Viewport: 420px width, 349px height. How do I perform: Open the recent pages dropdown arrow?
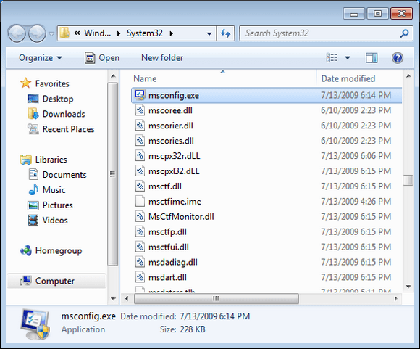click(x=51, y=34)
